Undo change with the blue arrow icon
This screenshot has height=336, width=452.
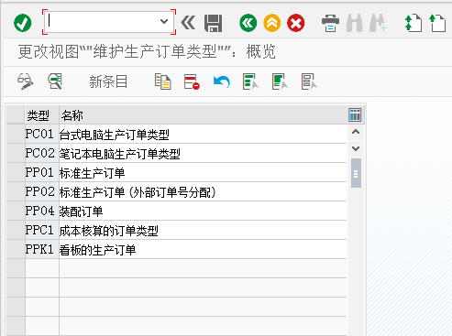(x=222, y=81)
